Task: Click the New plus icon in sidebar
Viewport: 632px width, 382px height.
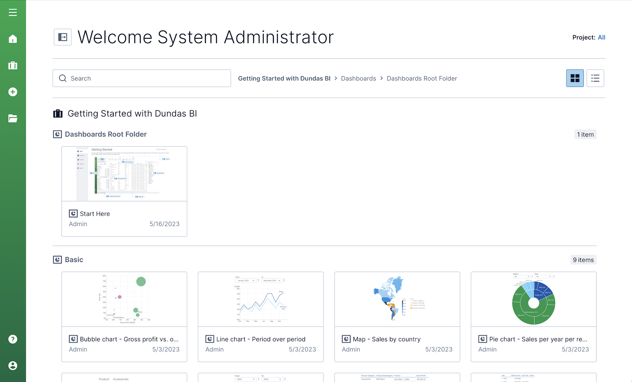Action: [x=13, y=92]
